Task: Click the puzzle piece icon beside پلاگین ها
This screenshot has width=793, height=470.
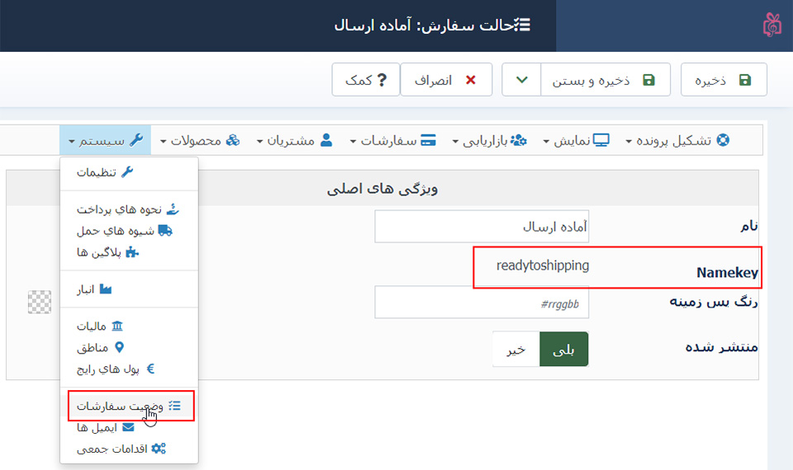Action: [132, 252]
